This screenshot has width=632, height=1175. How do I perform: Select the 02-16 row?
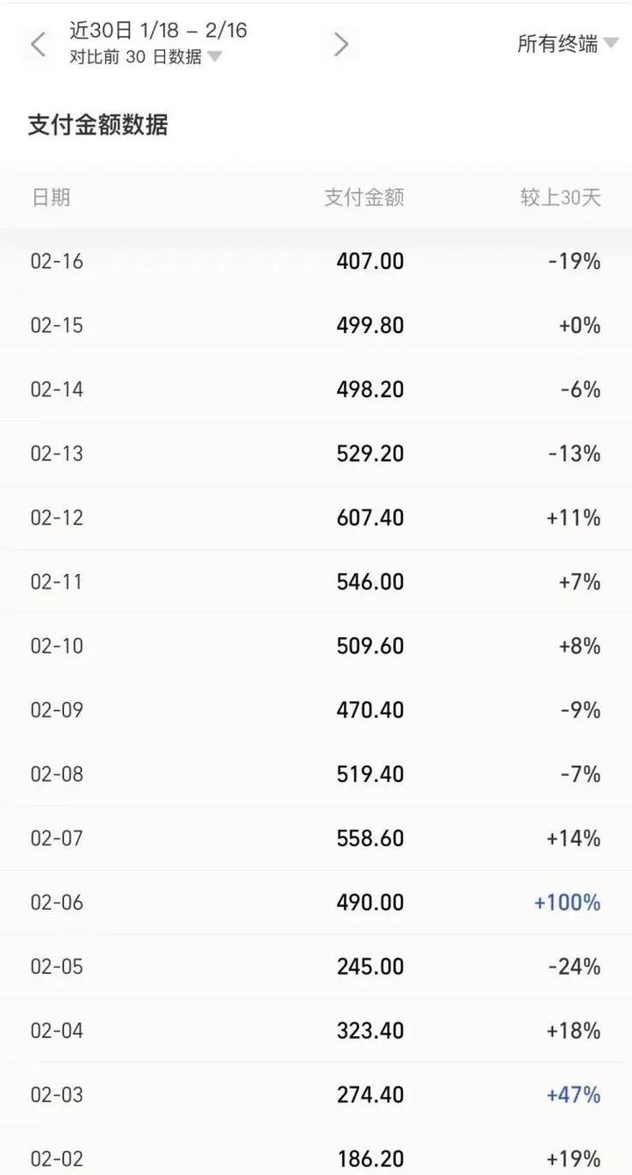pos(316,261)
